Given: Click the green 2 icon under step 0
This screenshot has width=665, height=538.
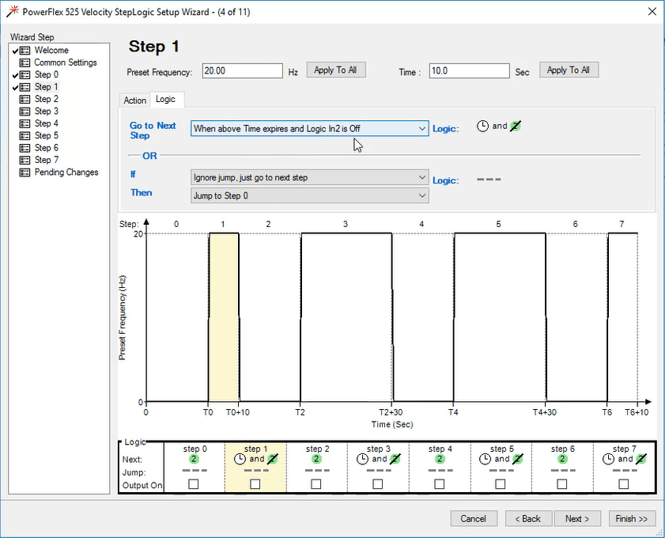Looking at the screenshot, I should (x=194, y=459).
